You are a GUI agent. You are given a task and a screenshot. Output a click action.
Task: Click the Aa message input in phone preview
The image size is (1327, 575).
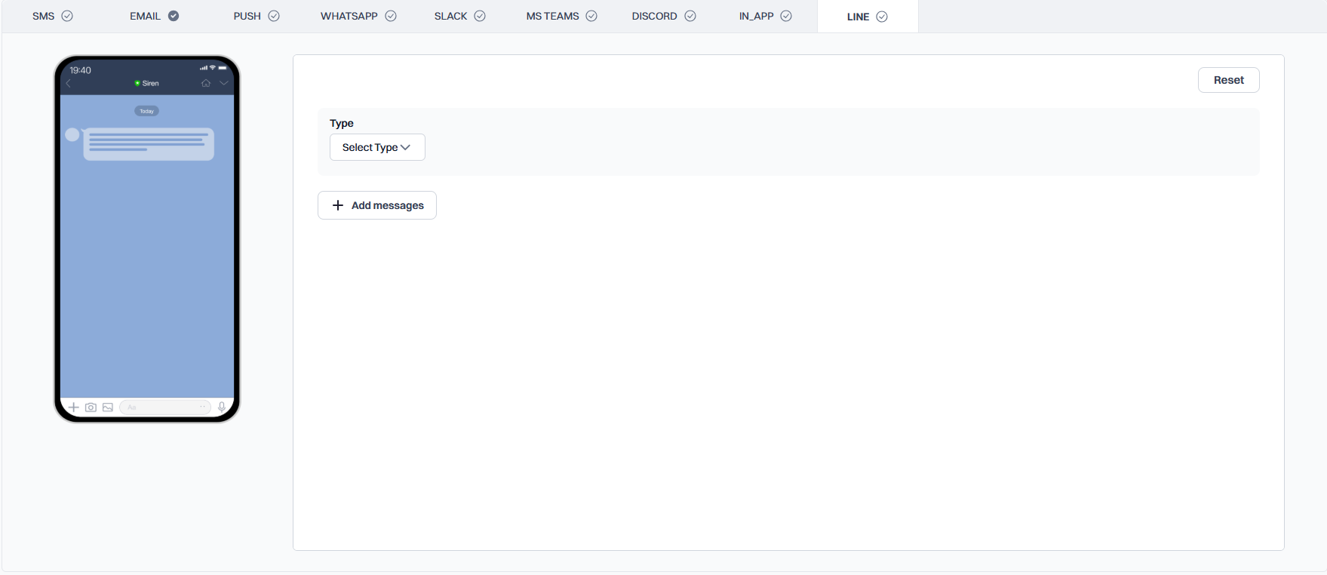pos(165,407)
